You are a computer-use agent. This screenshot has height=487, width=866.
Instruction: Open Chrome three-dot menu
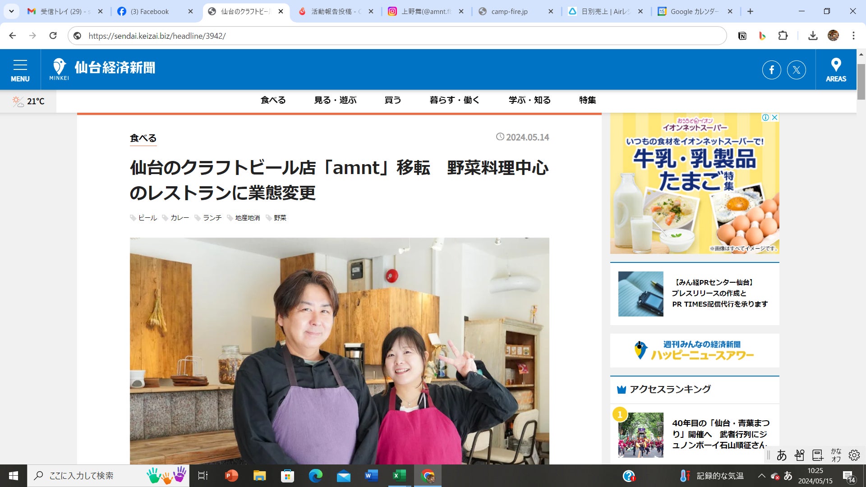point(853,36)
